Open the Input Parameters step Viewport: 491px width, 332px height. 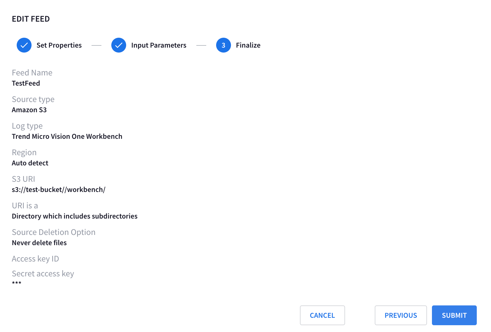point(159,45)
